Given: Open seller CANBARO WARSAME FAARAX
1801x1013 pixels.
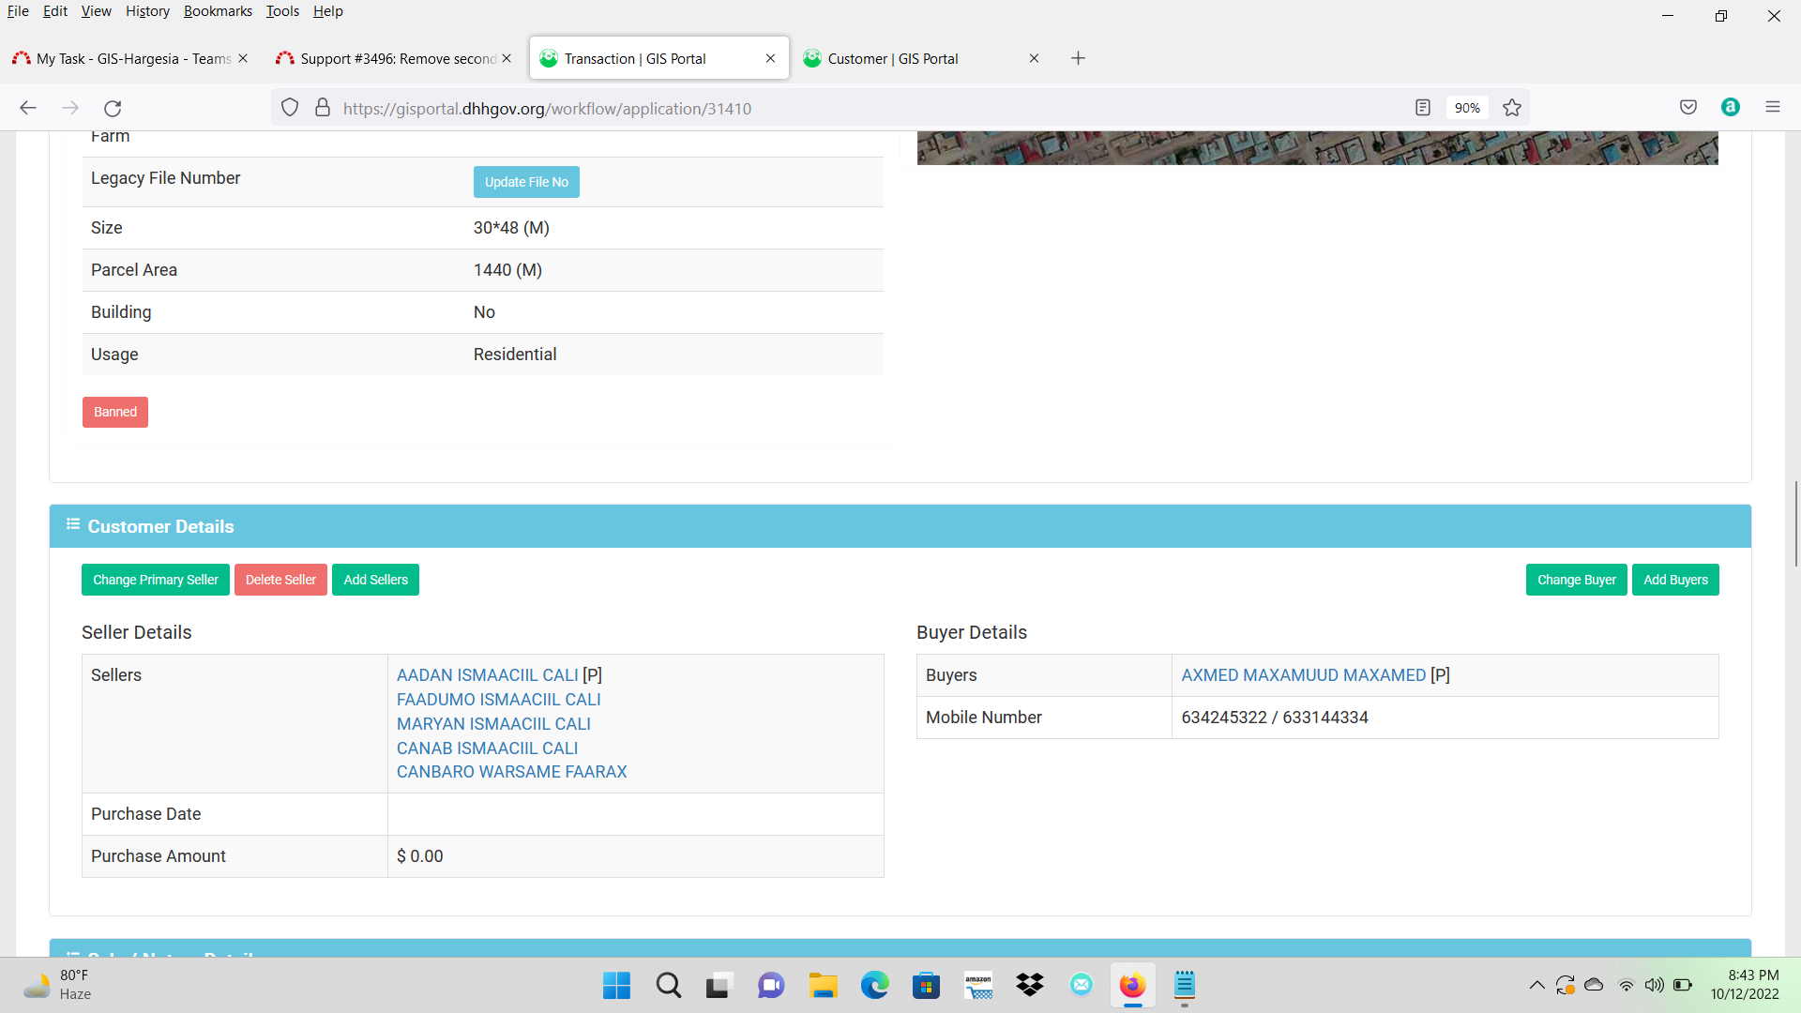Looking at the screenshot, I should [x=511, y=772].
